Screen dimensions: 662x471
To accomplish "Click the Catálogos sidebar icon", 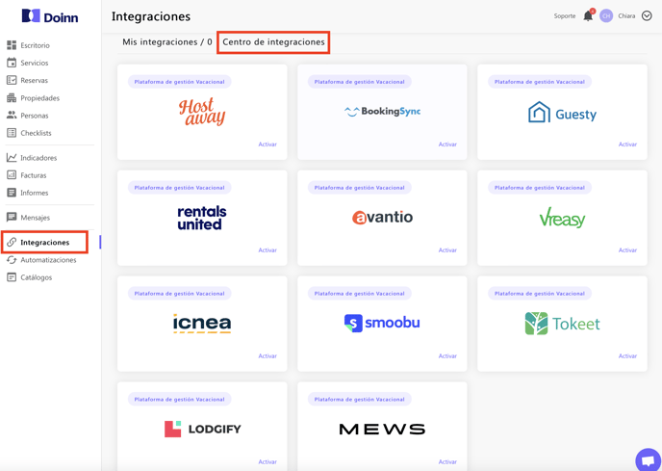I will (12, 277).
